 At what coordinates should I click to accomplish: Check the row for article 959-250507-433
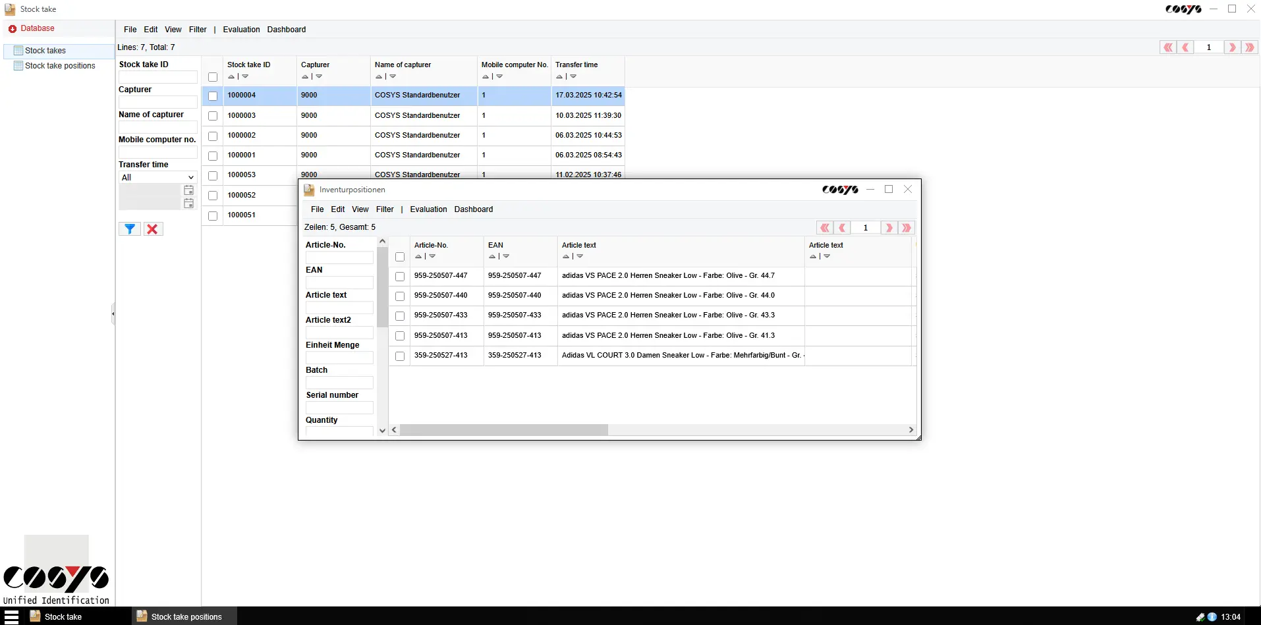(400, 316)
